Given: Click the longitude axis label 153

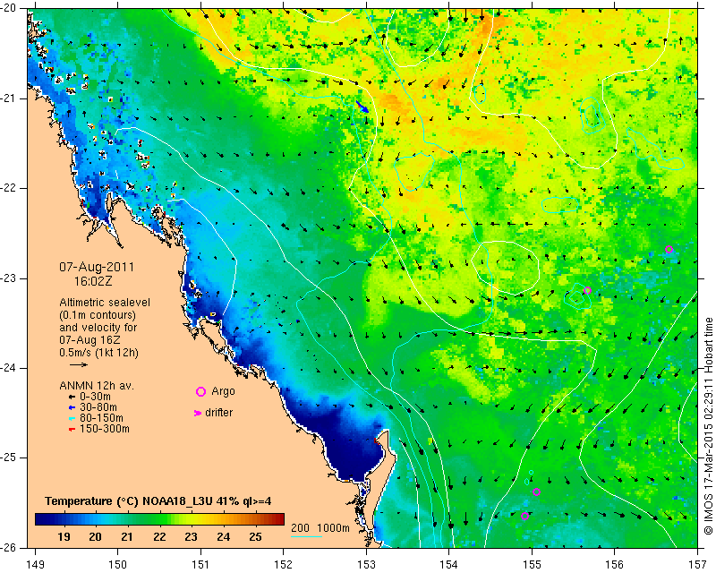Looking at the screenshot, I should [x=366, y=565].
